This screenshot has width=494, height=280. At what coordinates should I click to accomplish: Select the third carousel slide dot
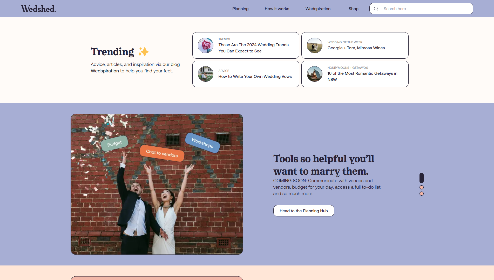click(422, 194)
